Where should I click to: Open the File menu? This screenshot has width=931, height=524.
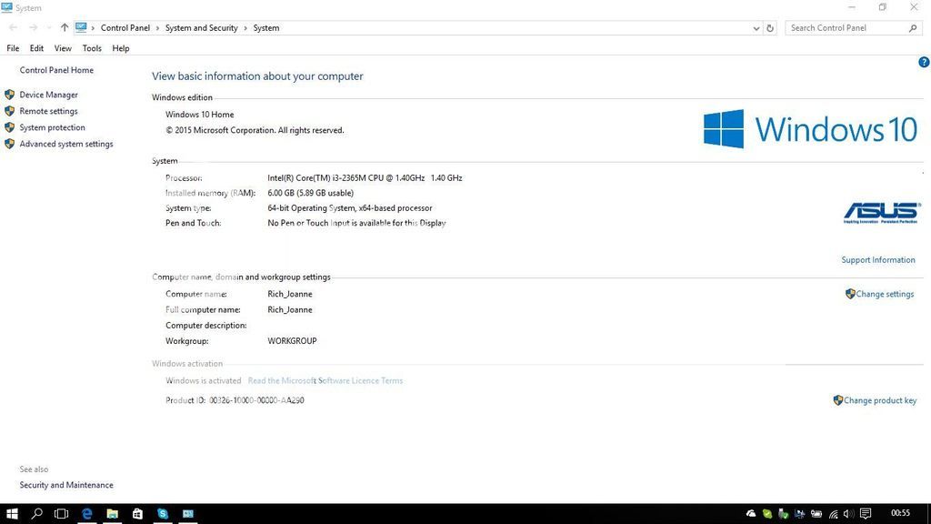tap(13, 48)
